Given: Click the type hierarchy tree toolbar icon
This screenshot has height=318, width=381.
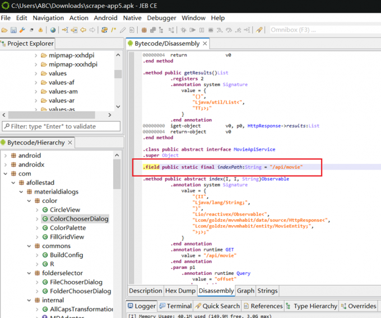Looking at the screenshot, I should click(x=161, y=30).
